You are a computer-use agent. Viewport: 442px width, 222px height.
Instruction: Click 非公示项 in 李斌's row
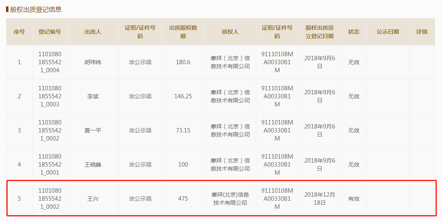140,96
